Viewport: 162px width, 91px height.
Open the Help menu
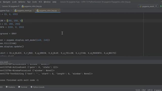[x=54, y=2]
